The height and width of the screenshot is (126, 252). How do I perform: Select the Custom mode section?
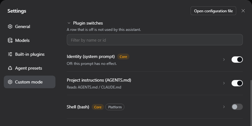(x=30, y=82)
